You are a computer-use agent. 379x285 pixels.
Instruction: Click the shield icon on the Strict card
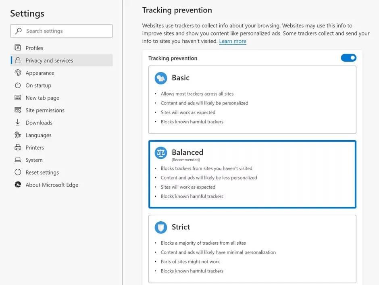[160, 227]
